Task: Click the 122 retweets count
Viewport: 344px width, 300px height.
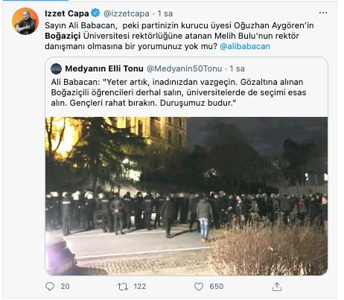Action: (x=140, y=287)
